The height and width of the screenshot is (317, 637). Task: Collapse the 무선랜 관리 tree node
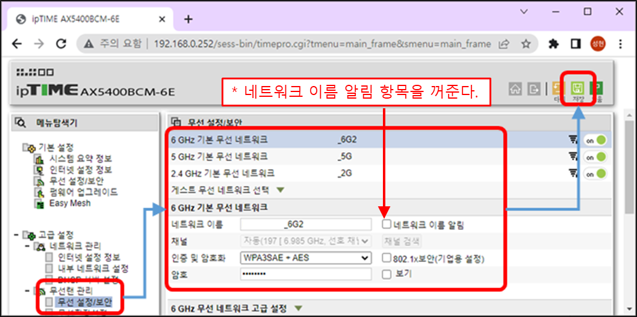point(27,291)
